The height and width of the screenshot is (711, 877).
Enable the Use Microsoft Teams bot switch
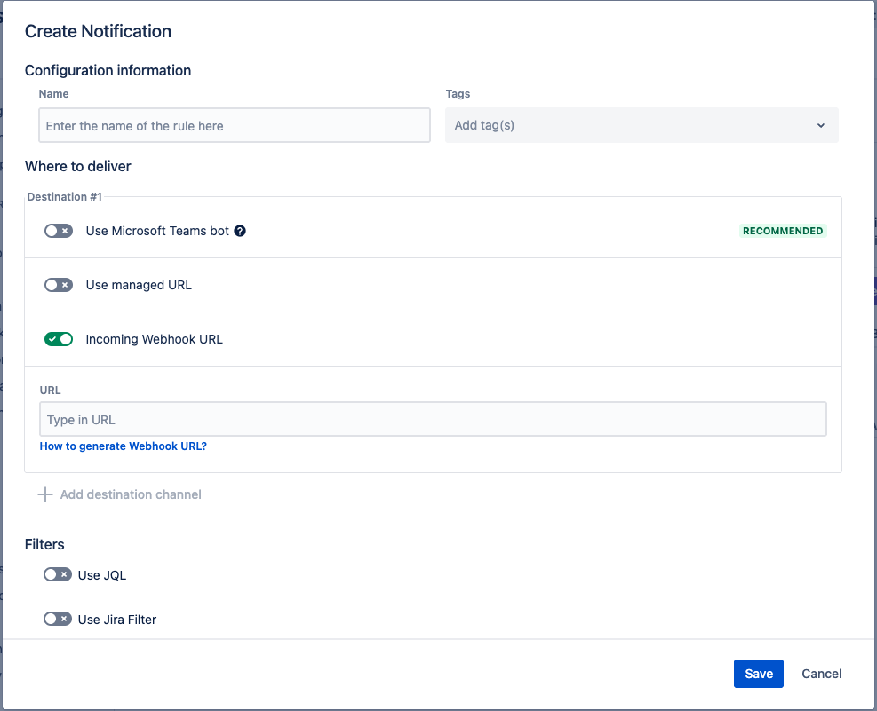[x=59, y=231]
